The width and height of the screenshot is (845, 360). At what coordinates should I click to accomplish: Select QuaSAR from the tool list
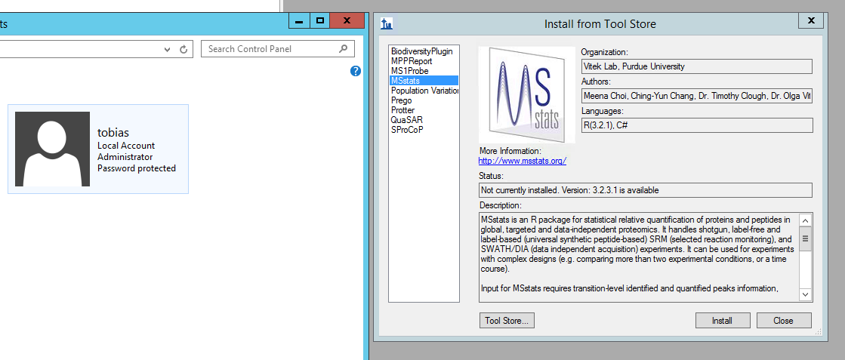tap(406, 120)
